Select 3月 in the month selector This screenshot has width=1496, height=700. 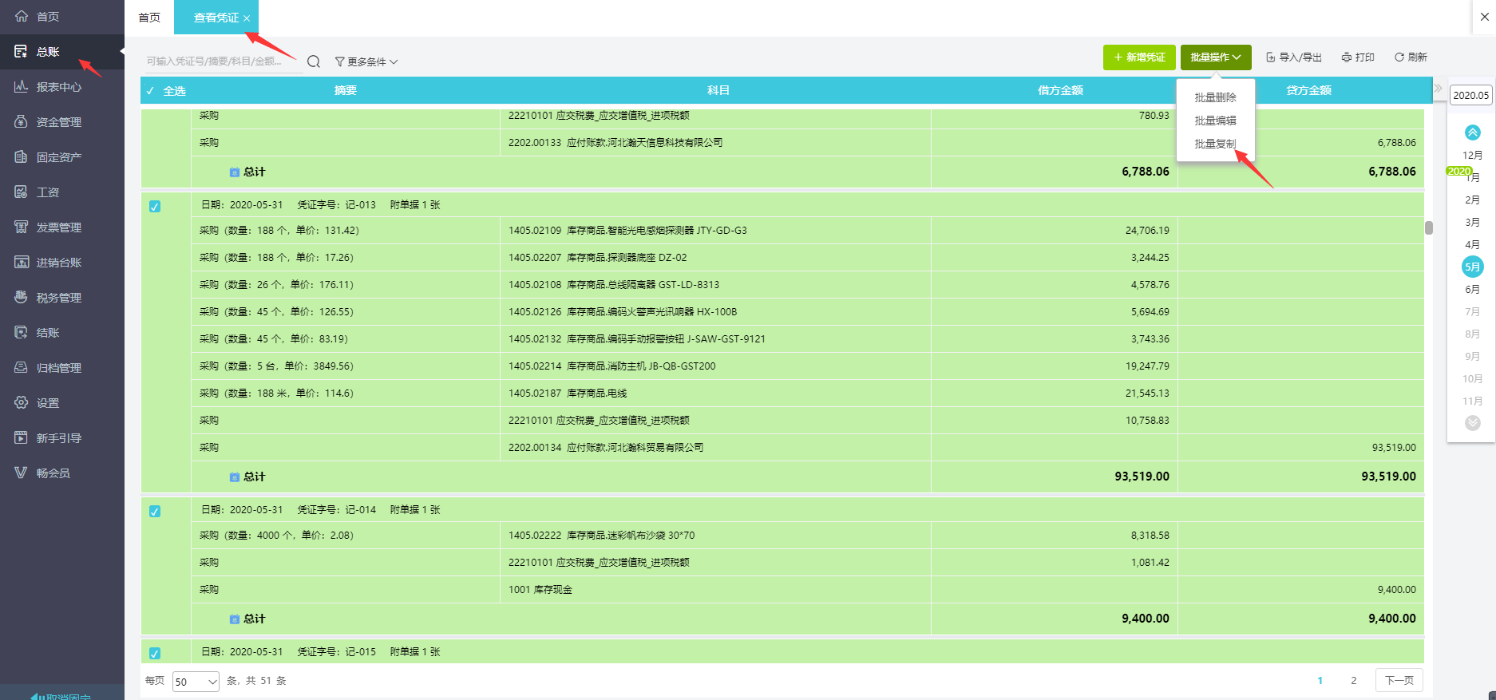(1473, 222)
